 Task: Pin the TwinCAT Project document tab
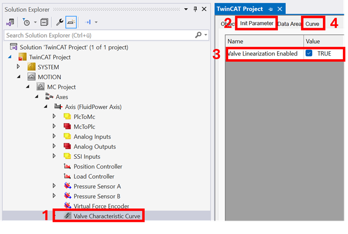271,9
